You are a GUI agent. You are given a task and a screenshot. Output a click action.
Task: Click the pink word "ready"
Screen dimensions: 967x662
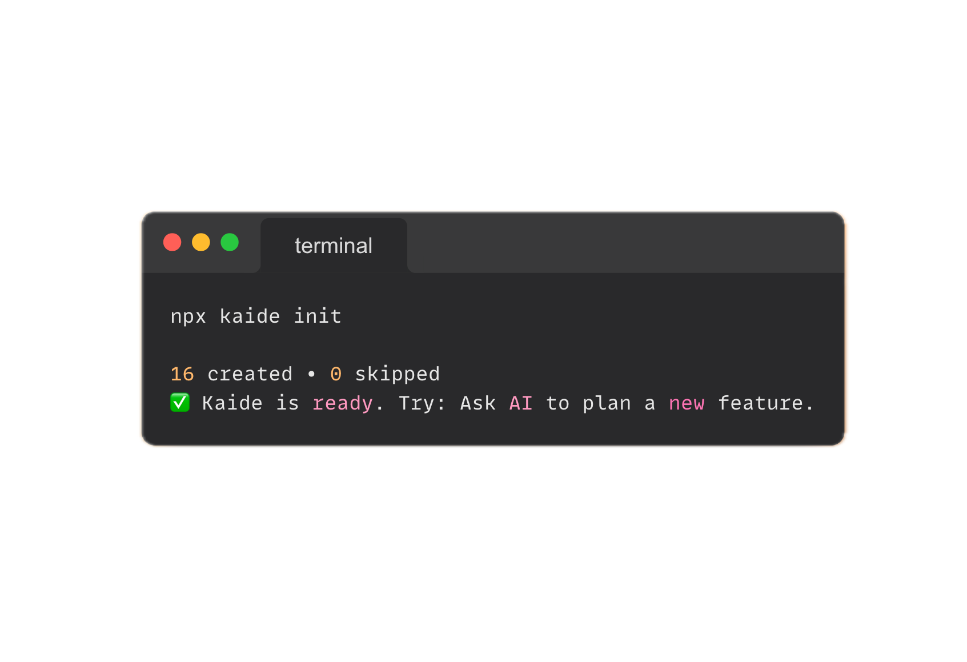coord(343,403)
